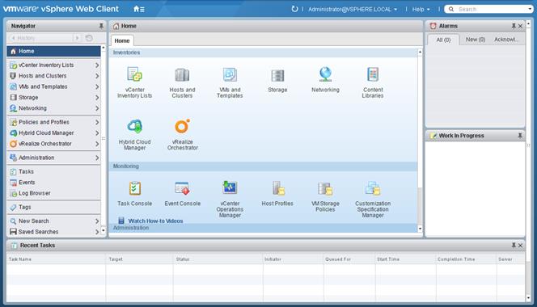Expand Storage chevron in Navigator
The width and height of the screenshot is (537, 307).
click(x=97, y=98)
